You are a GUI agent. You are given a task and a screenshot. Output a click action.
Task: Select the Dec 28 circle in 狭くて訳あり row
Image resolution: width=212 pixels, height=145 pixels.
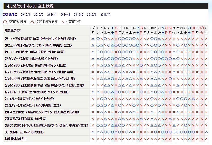coord(186,125)
